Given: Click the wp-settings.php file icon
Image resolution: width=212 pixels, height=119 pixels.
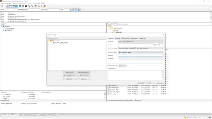Looking at the screenshot, I should point(108,88).
